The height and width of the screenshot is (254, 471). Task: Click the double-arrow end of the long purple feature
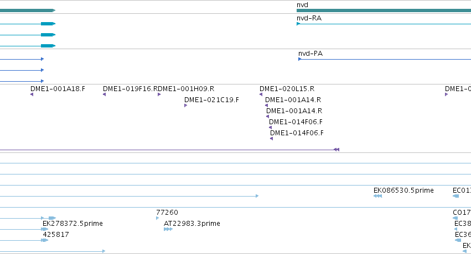(x=337, y=150)
